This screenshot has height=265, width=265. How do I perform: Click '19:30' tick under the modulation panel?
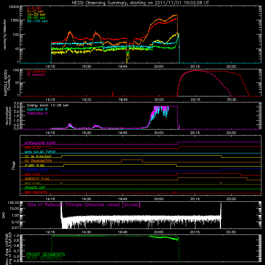point(86,133)
